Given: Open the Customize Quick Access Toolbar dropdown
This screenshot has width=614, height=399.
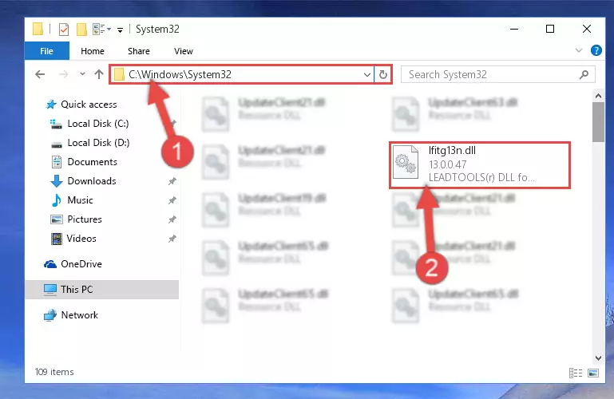Looking at the screenshot, I should pyautogui.click(x=120, y=30).
